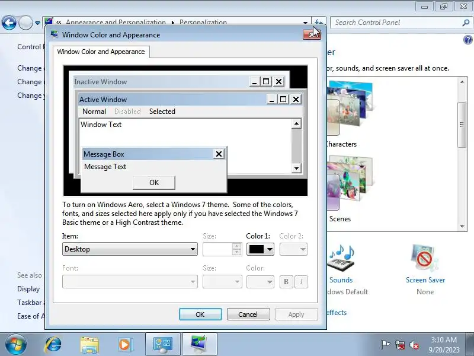Click the Inactive Window close icon in preview
Screen dimensions: 474x356
pos(278,82)
